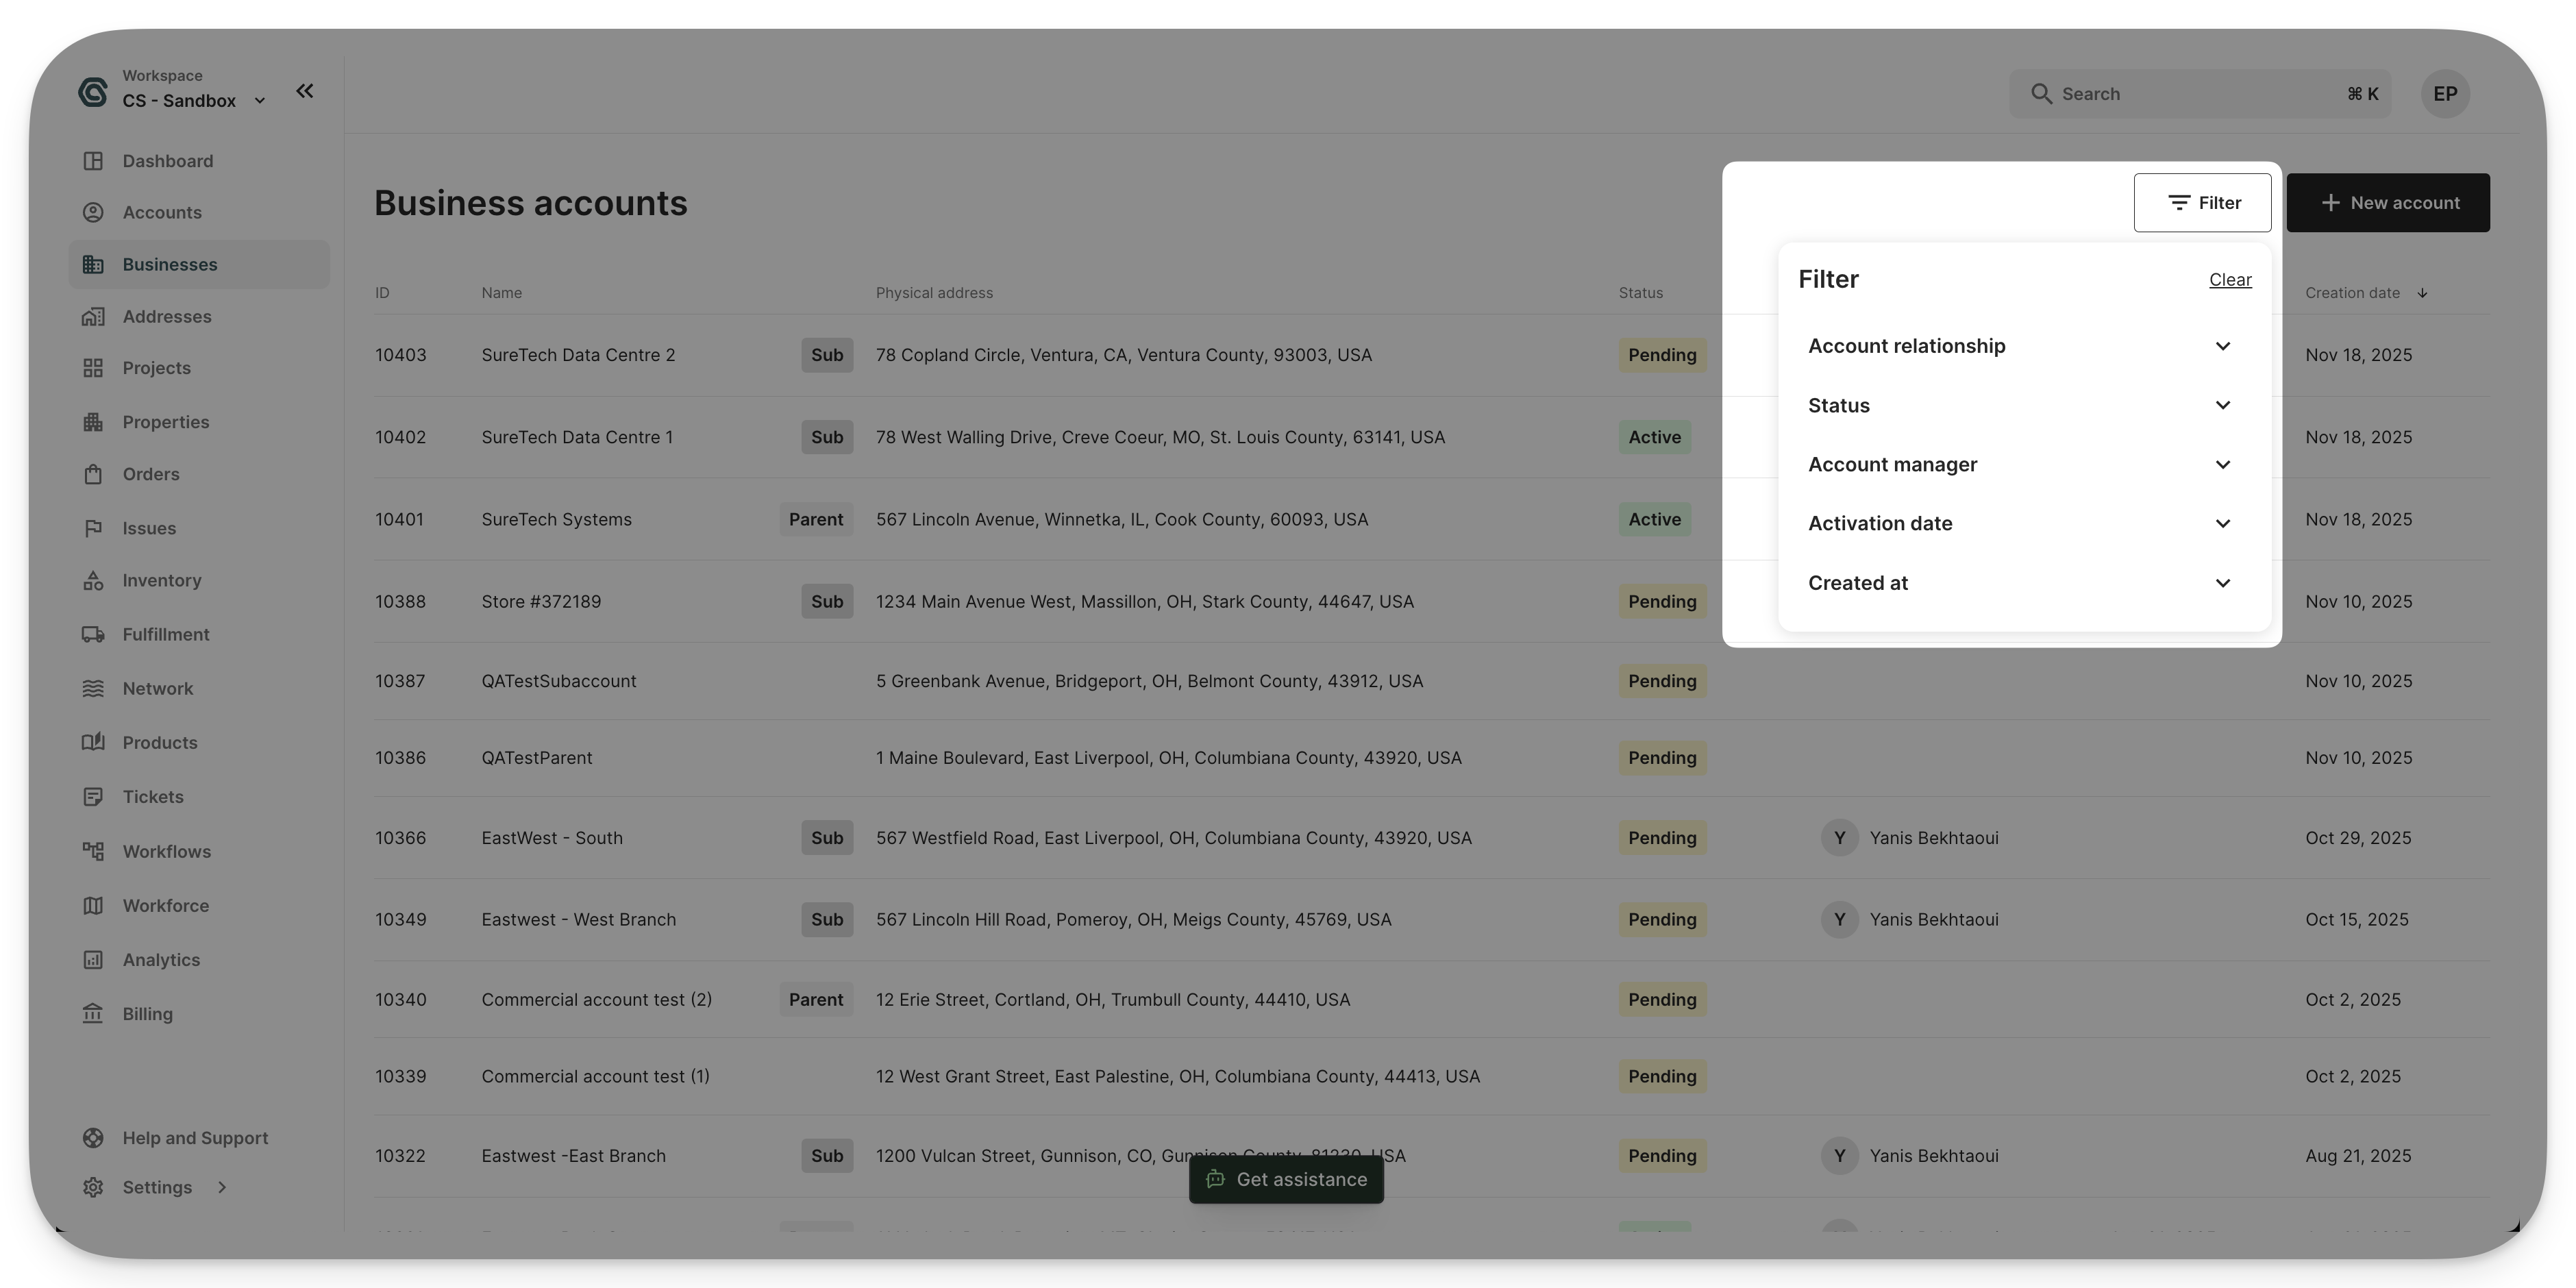Image resolution: width=2576 pixels, height=1288 pixels.
Task: Click the Help and Support icon
Action: click(93, 1138)
